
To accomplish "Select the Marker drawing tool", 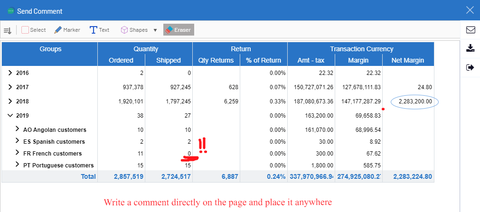I will (x=67, y=30).
